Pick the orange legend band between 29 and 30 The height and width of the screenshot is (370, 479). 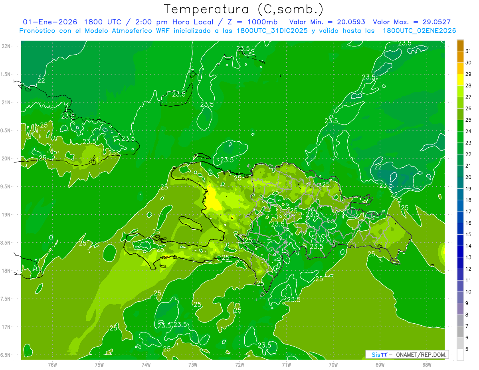[460, 68]
